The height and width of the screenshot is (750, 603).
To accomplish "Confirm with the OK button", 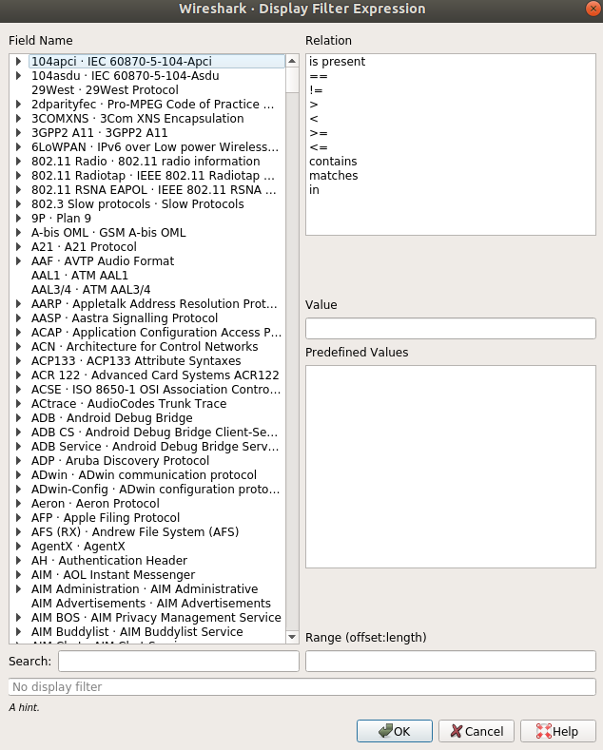I will point(395,731).
